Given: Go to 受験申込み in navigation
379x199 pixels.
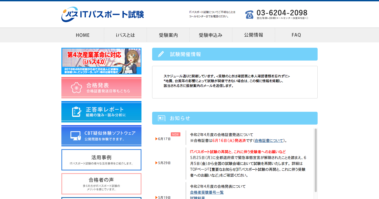Looking at the screenshot, I should click(211, 35).
